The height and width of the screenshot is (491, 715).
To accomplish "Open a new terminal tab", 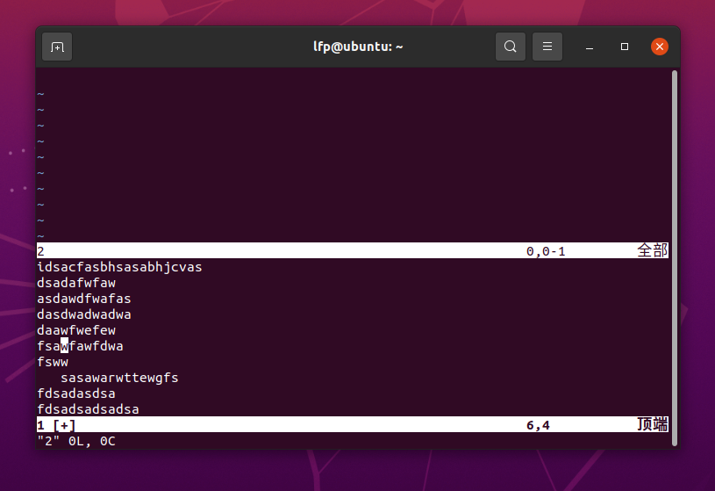I will pyautogui.click(x=57, y=47).
